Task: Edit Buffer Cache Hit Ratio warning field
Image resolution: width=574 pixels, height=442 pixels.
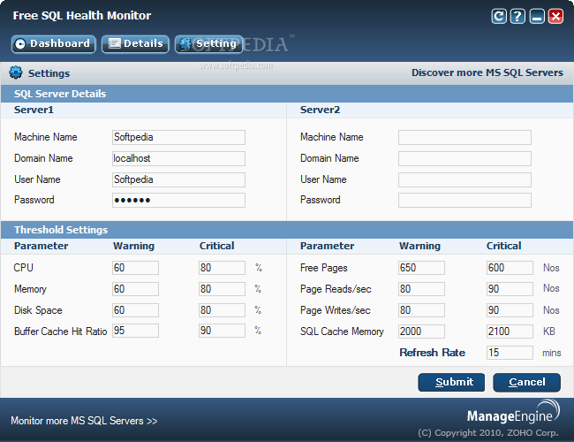Action: [135, 331]
